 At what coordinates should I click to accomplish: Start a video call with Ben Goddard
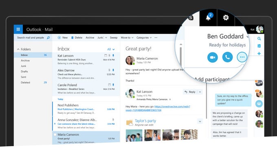click(x=212, y=57)
